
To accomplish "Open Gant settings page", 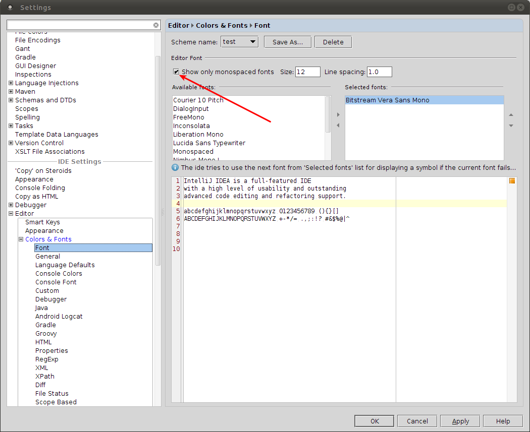I will 23,48.
